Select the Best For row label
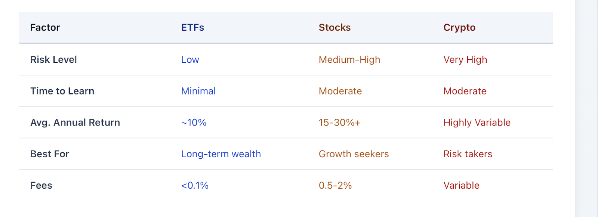598x217 pixels. coord(50,154)
